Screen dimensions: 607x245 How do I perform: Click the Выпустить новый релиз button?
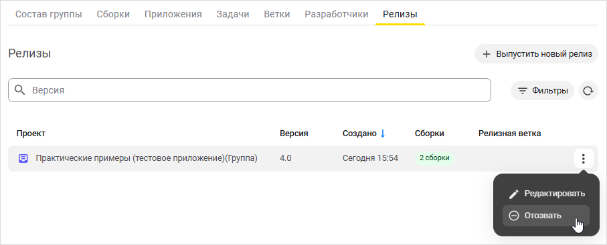tap(537, 53)
